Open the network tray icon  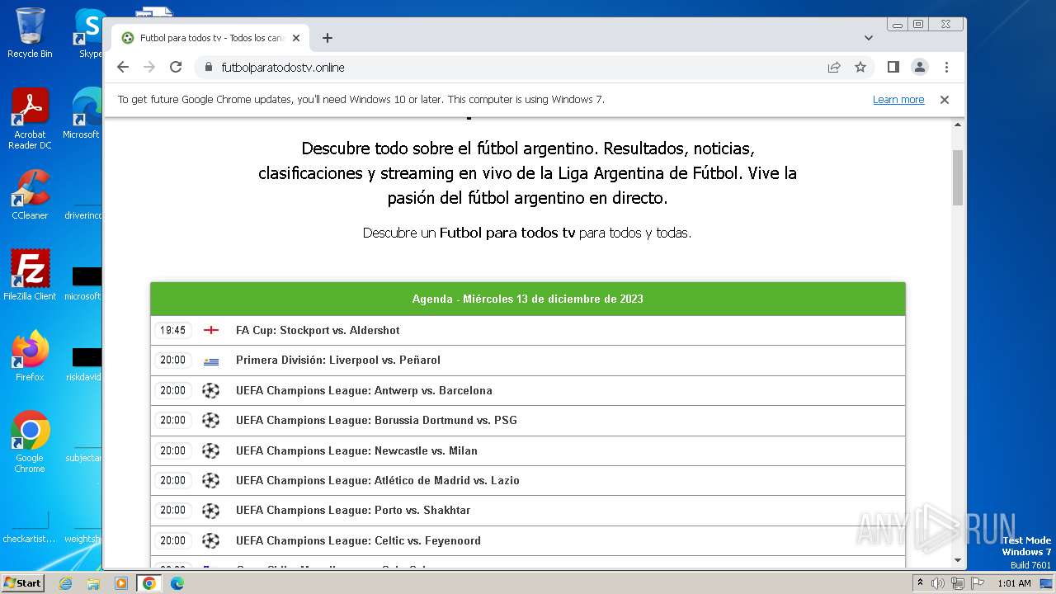[958, 583]
